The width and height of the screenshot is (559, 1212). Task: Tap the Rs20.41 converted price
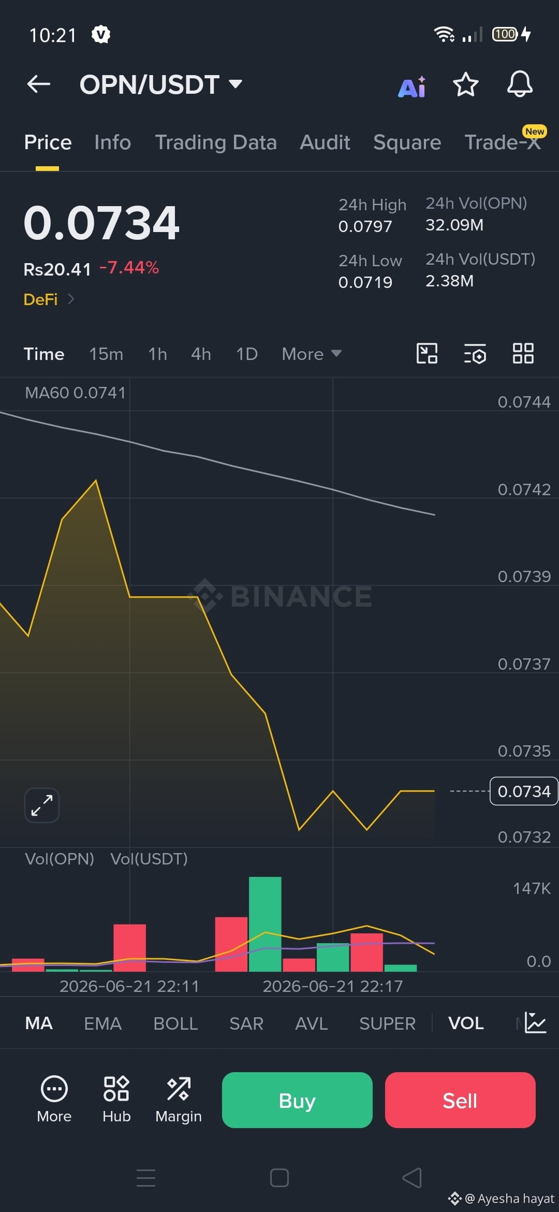[57, 269]
